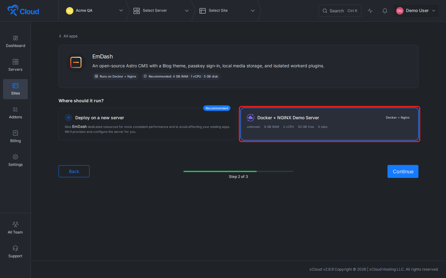Select the Docker + NGINX Demo Server option
Image resolution: width=446 pixels, height=278 pixels.
[x=330, y=124]
